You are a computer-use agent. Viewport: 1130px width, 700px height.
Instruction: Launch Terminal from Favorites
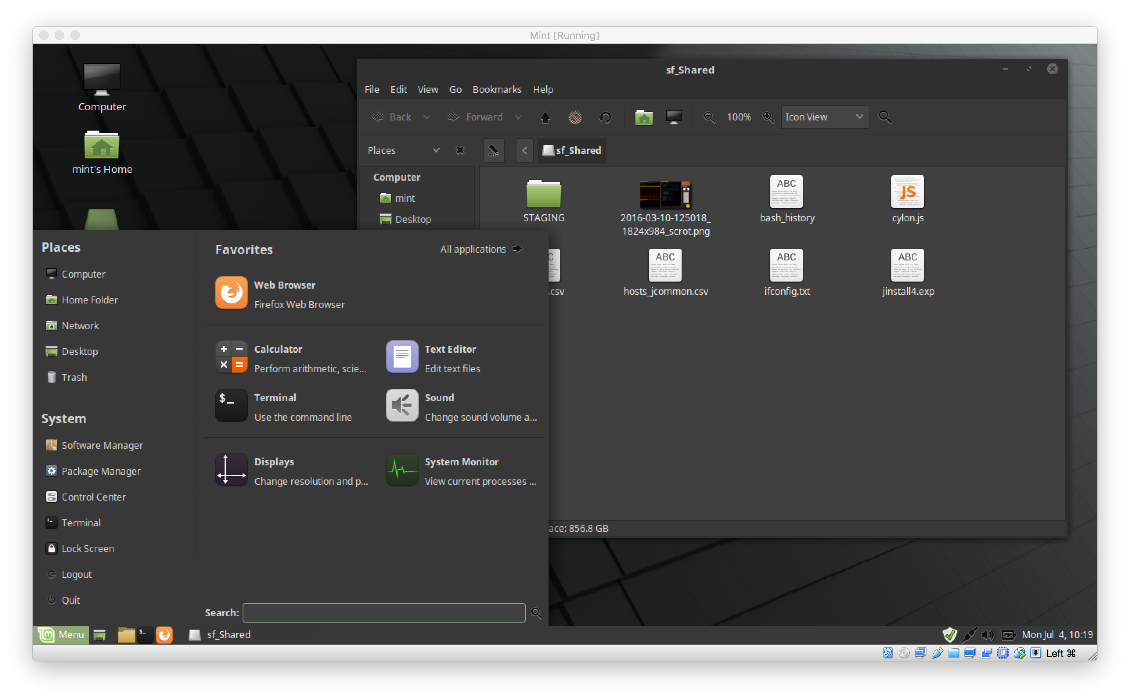coord(283,406)
